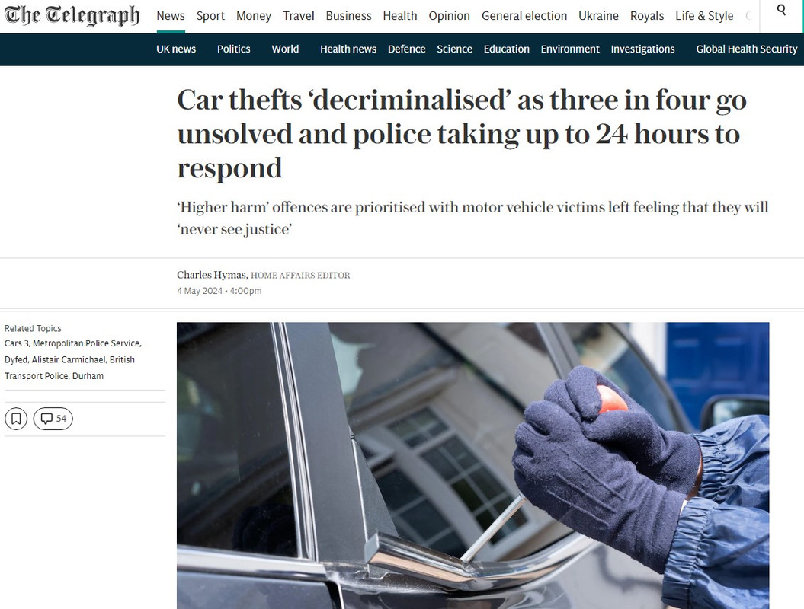
Task: Open the Ukraine section
Action: pyautogui.click(x=598, y=16)
